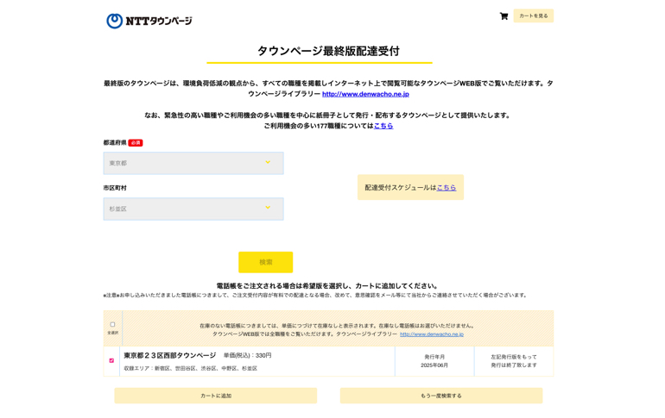
Task: Click the shopping cart icon
Action: [x=503, y=16]
